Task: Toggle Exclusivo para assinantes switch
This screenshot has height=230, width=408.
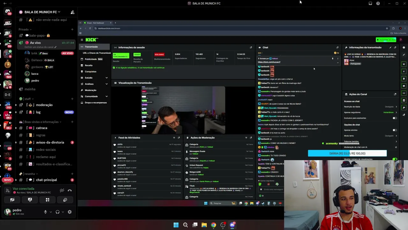Action: pyautogui.click(x=394, y=118)
